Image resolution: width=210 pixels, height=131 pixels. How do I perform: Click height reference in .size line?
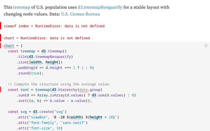(x=52, y=62)
